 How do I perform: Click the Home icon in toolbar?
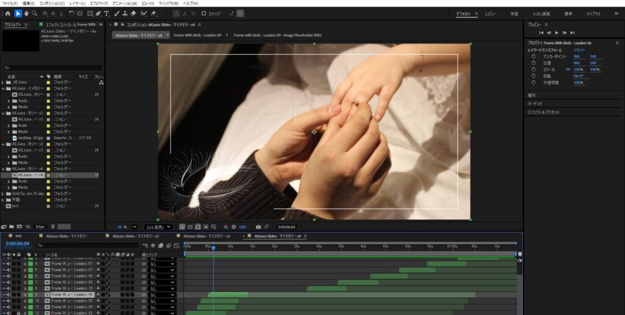pyautogui.click(x=8, y=13)
